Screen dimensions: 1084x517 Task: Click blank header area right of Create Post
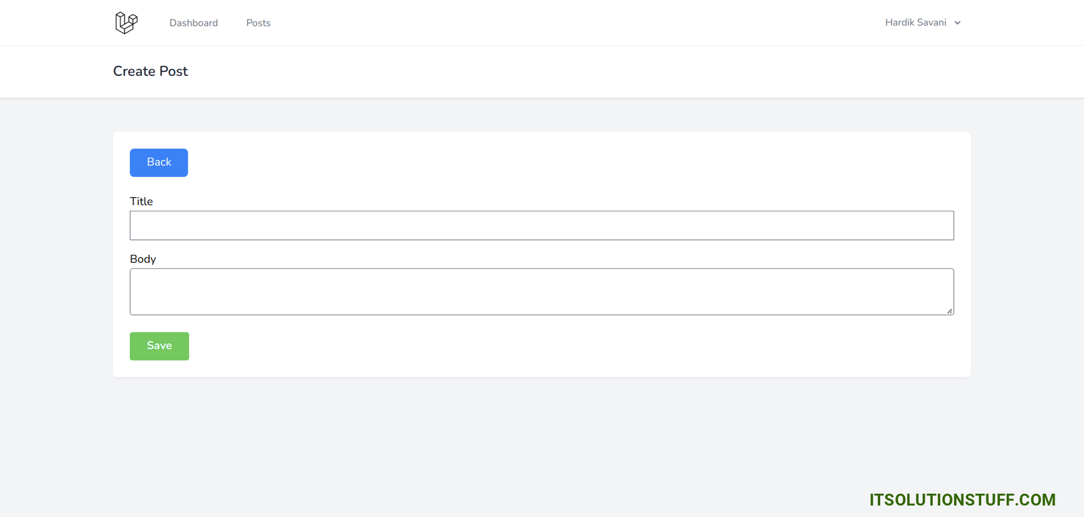(542, 71)
